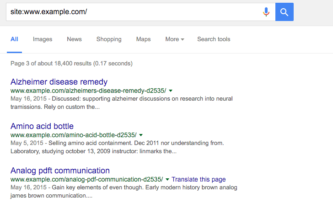Click the www.example.com/amino-acid-bottle-d2535/ URL text
This screenshot has width=333, height=209.
click(73, 135)
